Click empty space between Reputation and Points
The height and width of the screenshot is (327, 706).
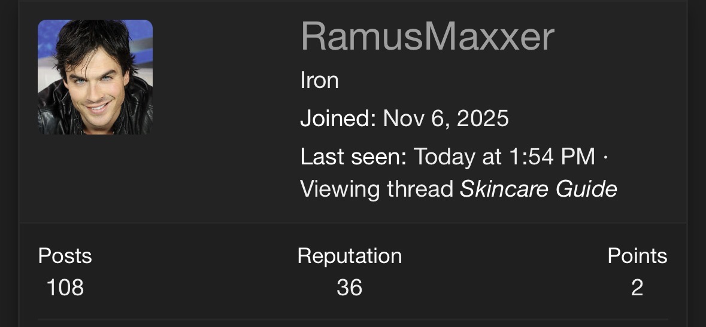[503, 272]
